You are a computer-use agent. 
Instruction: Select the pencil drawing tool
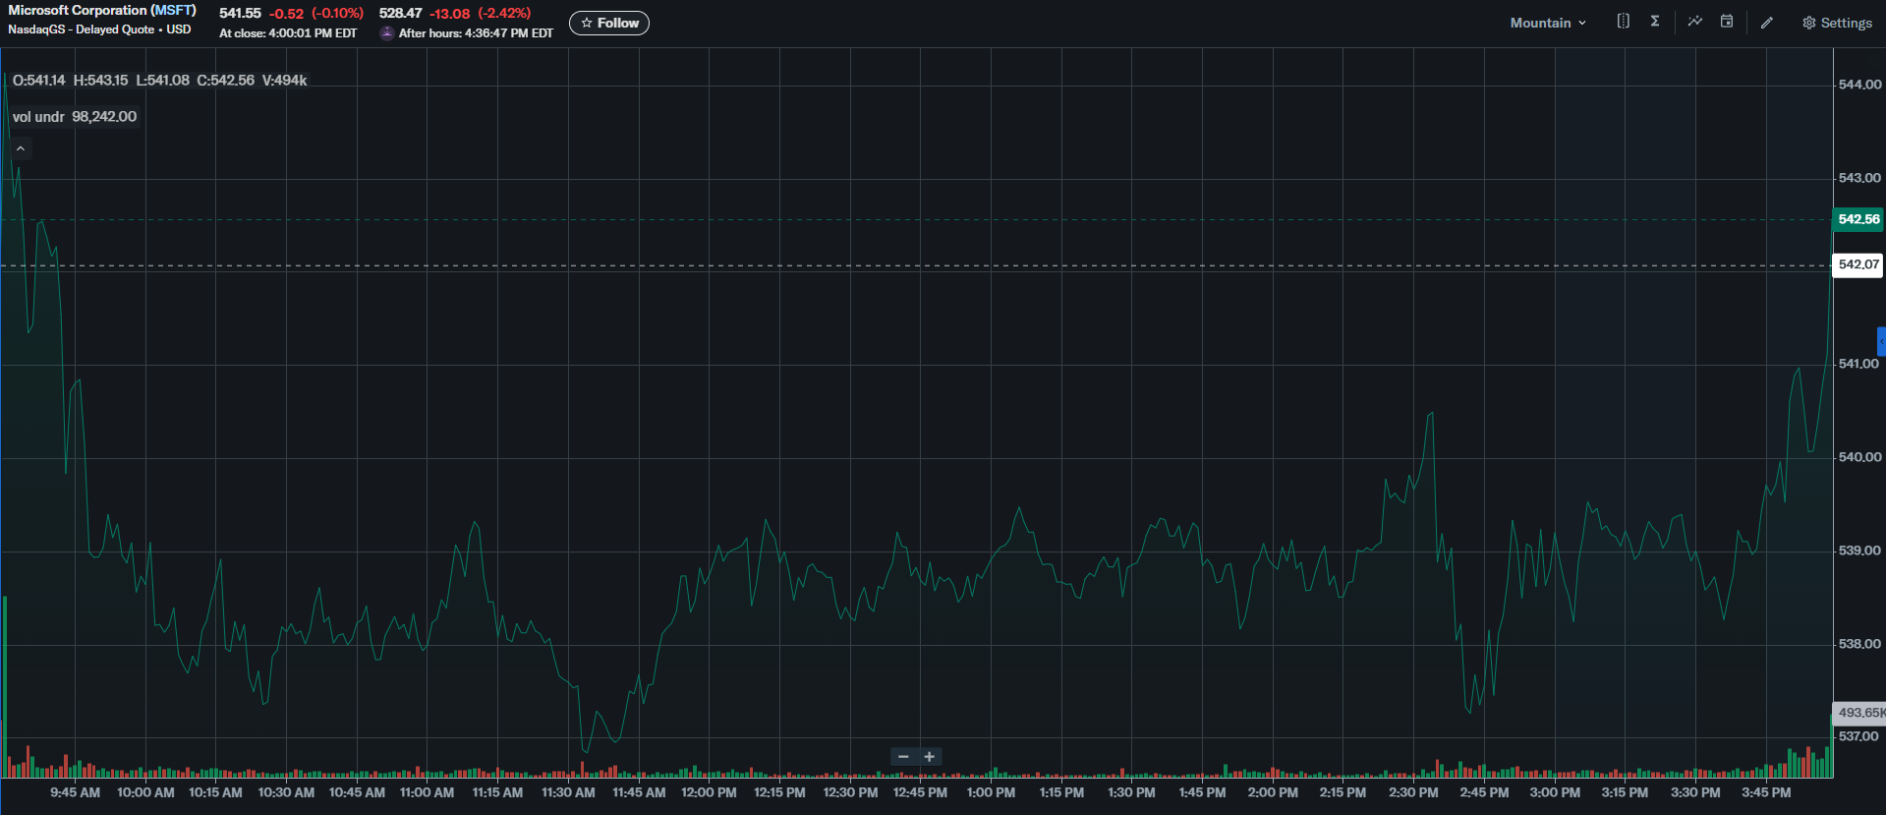click(x=1767, y=23)
